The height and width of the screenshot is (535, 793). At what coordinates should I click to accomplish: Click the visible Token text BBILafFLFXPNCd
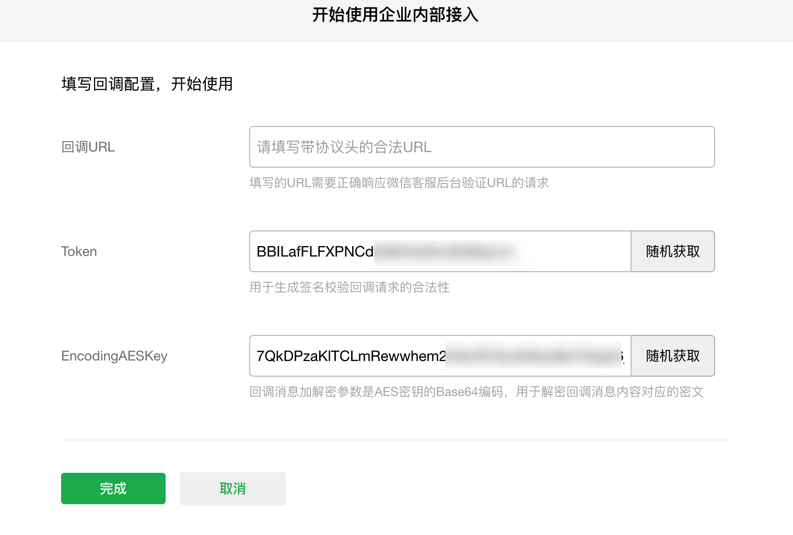[315, 251]
